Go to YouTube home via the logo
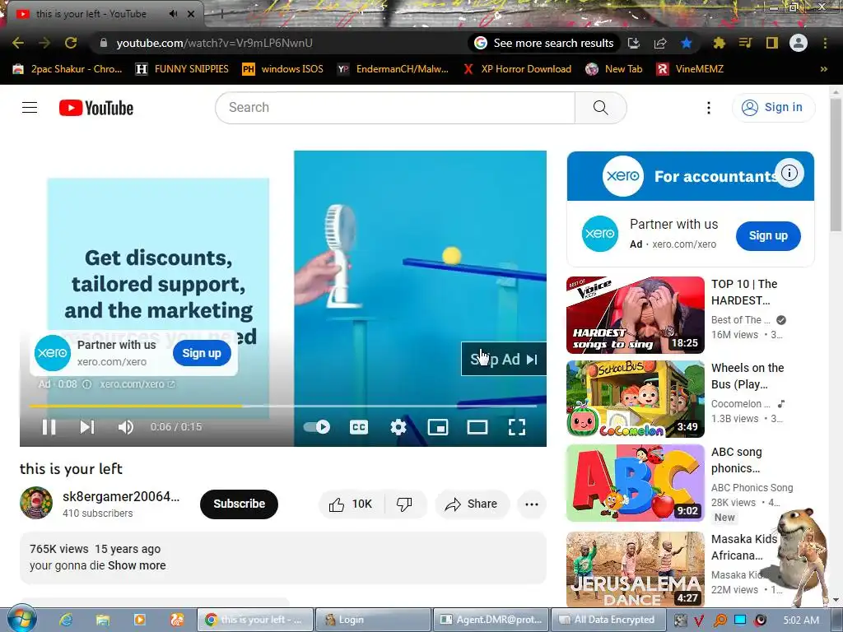This screenshot has width=843, height=632. [96, 108]
